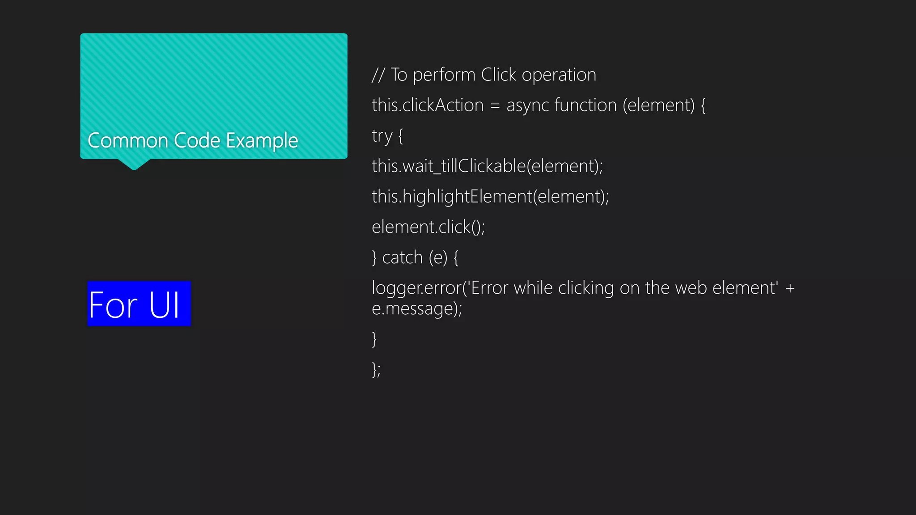Click the "this.highlightElement(element);" line
The height and width of the screenshot is (515, 916).
490,197
